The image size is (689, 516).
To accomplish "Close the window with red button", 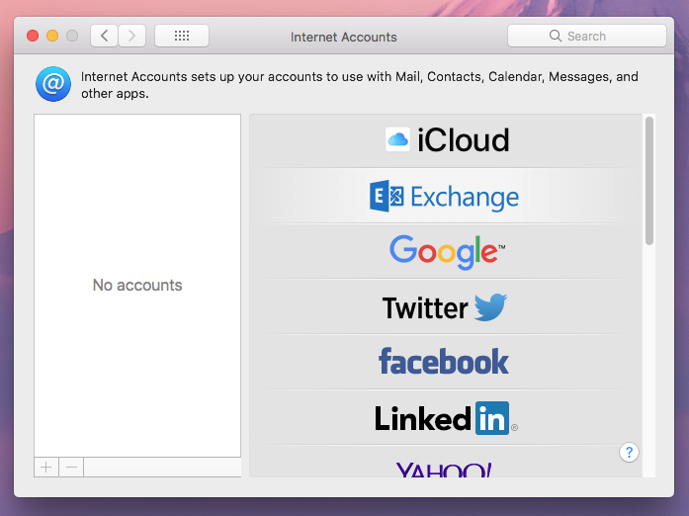I will 33,36.
